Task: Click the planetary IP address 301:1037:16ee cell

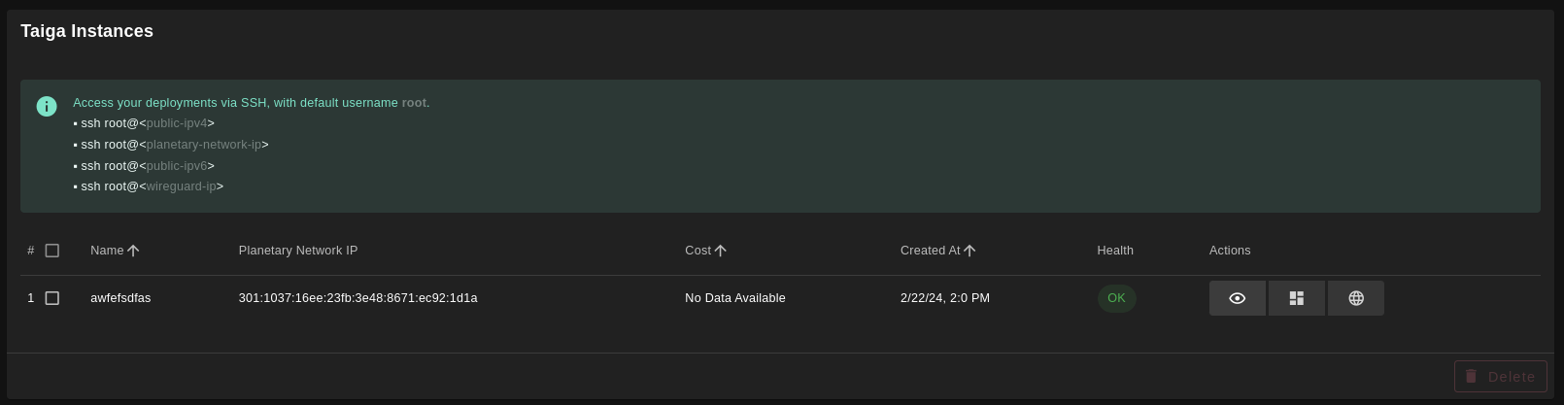Action: [x=357, y=298]
